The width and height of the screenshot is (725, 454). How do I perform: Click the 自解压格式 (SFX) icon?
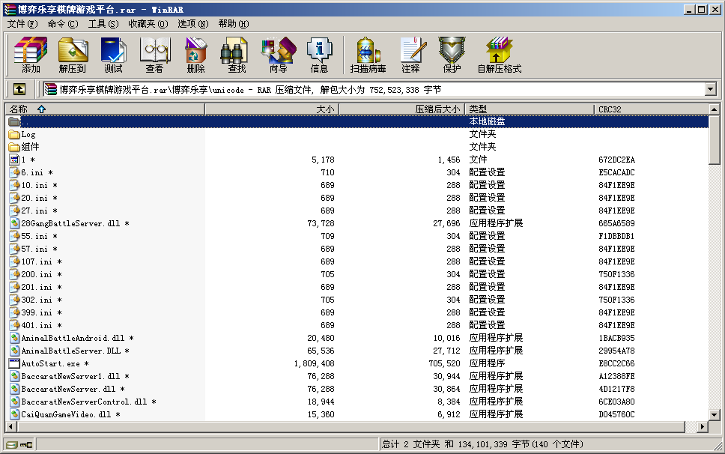(x=499, y=55)
